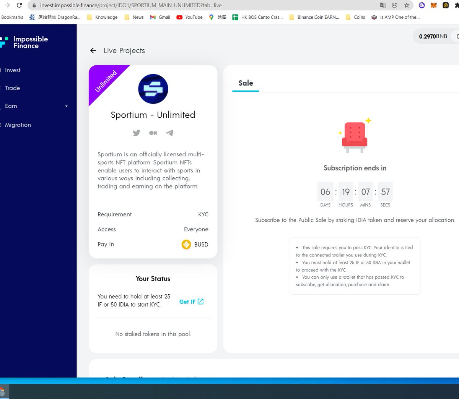Click the Subscription ends in heading
The image size is (459, 399).
pos(355,168)
